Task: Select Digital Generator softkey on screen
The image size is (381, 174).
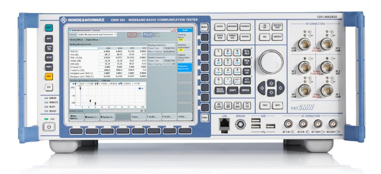Action: (184, 58)
